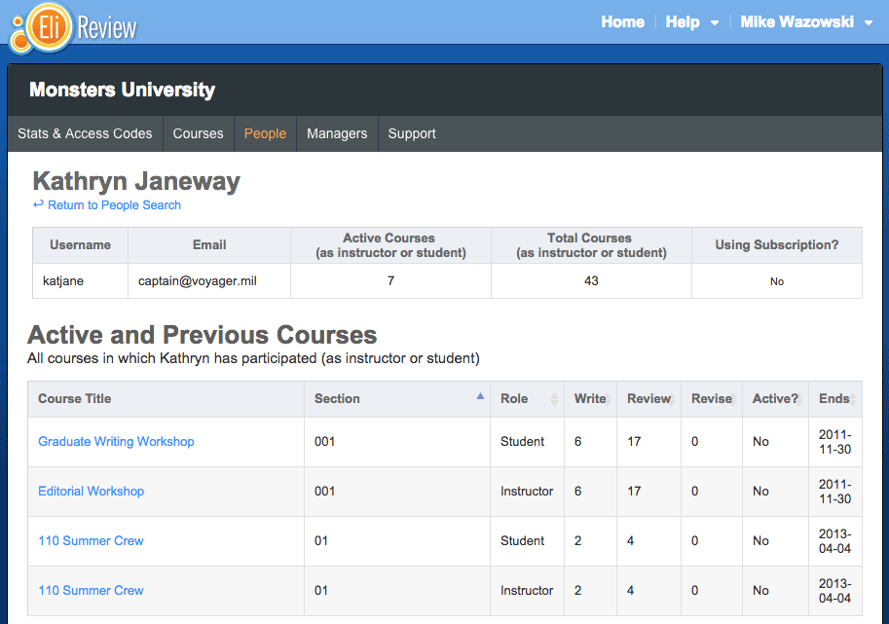This screenshot has width=889, height=624.
Task: Click the Kathryn Janeway name heading
Action: click(136, 181)
